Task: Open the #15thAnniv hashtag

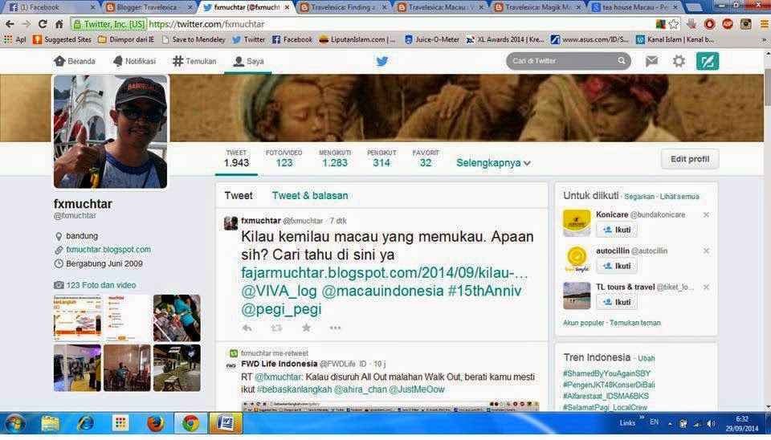Action: (484, 291)
